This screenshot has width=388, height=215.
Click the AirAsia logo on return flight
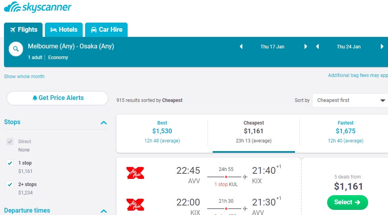point(135,205)
